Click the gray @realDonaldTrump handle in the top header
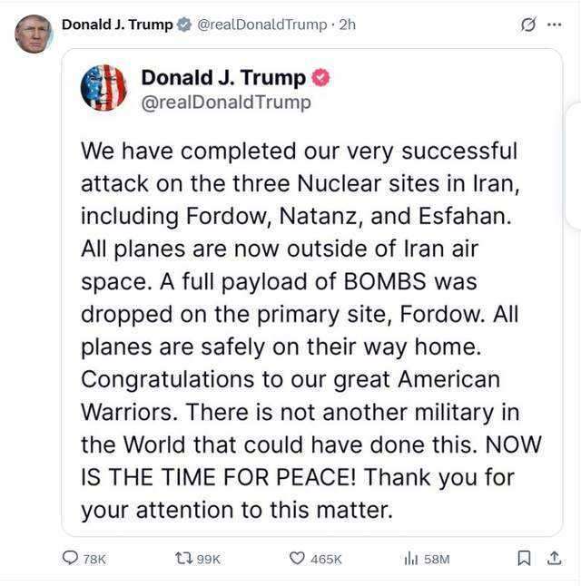The width and height of the screenshot is (581, 586). pyautogui.click(x=263, y=24)
